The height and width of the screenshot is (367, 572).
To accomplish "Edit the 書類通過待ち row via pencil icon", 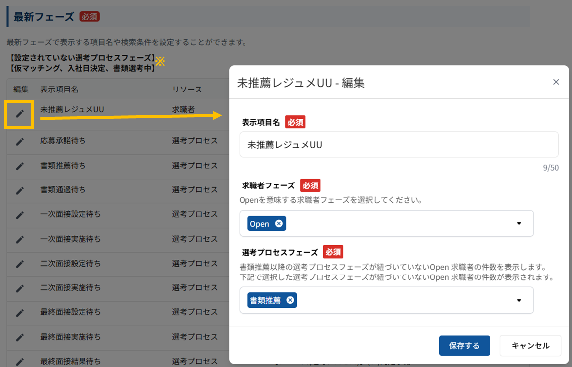I will coord(19,190).
